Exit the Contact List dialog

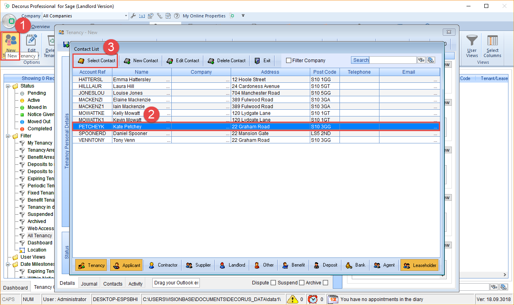click(x=263, y=61)
